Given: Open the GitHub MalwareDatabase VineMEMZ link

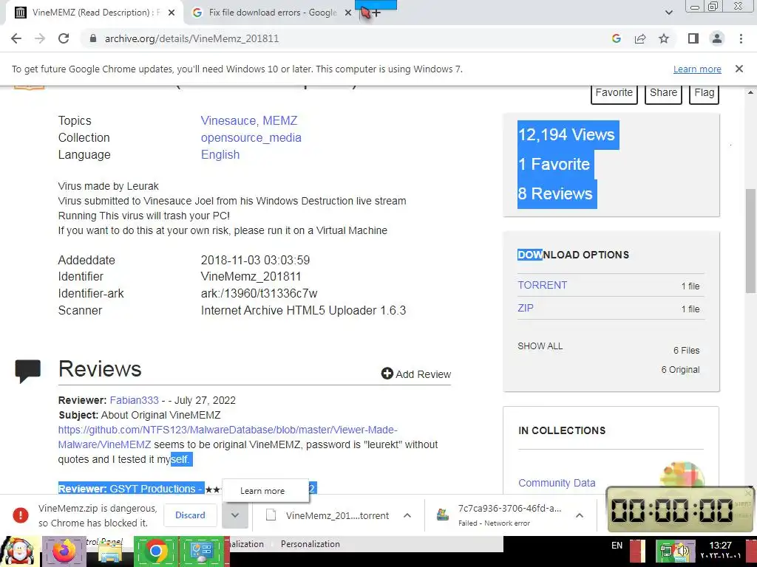Looking at the screenshot, I should 228,437.
